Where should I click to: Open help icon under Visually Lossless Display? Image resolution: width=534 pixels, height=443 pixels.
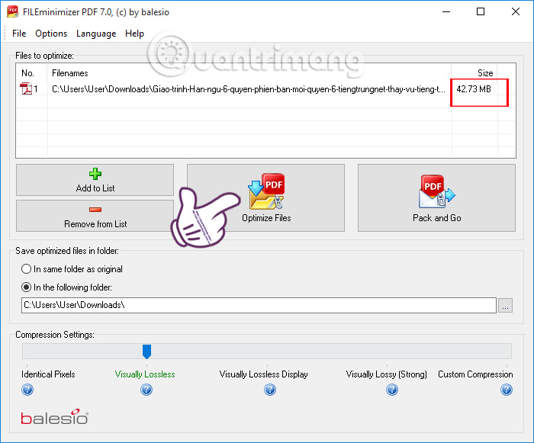coord(270,389)
